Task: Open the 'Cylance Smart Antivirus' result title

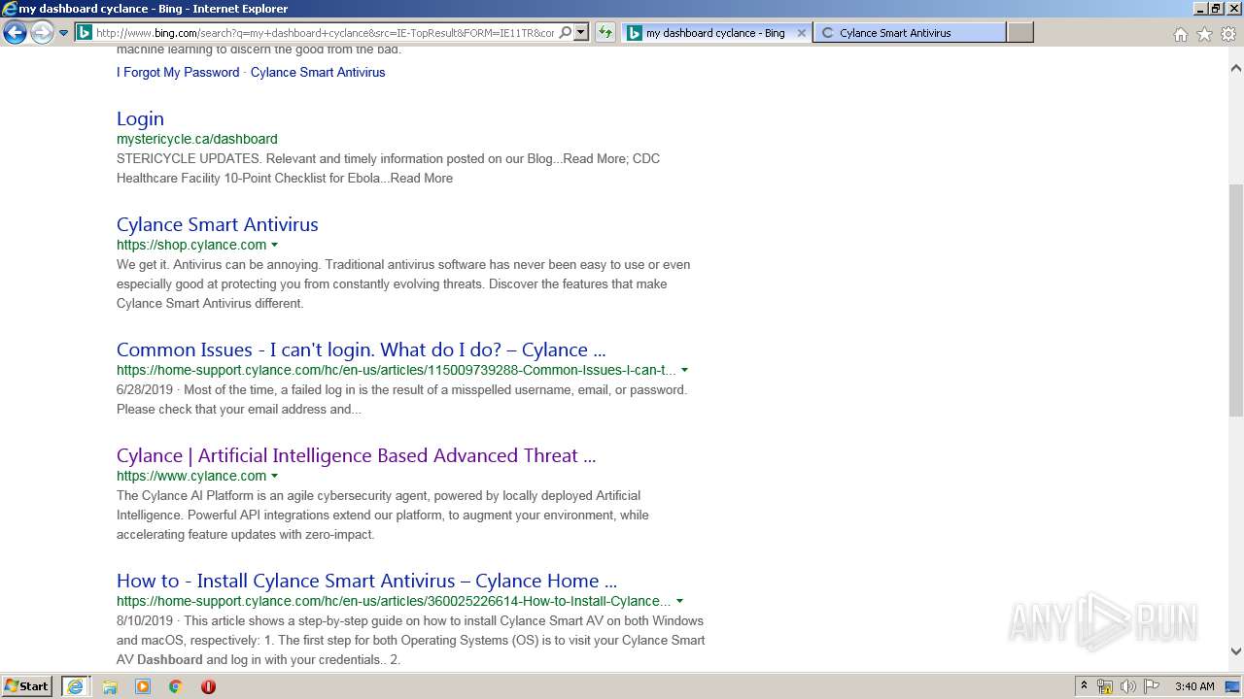Action: click(218, 224)
